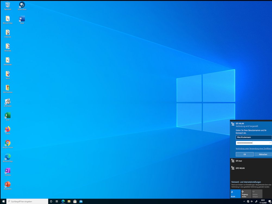Click the Abbrechen button
This screenshot has height=204, width=272.
tap(263, 154)
